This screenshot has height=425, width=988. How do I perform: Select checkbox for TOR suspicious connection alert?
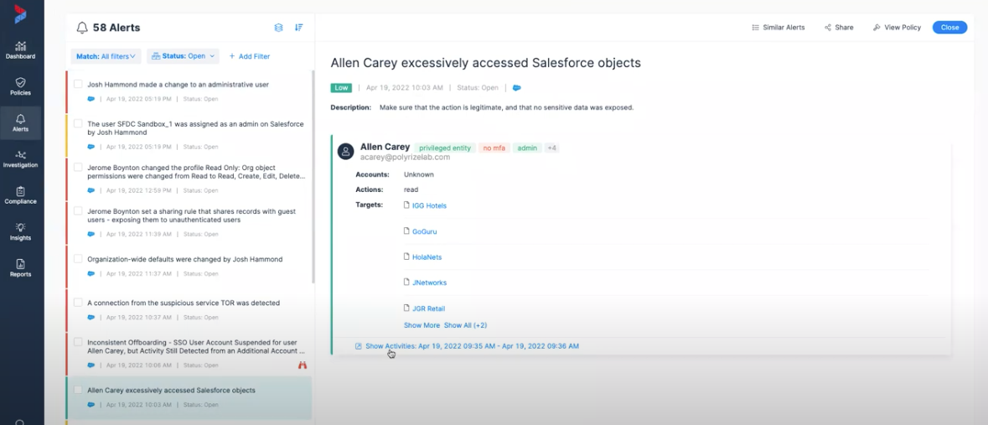(x=78, y=303)
